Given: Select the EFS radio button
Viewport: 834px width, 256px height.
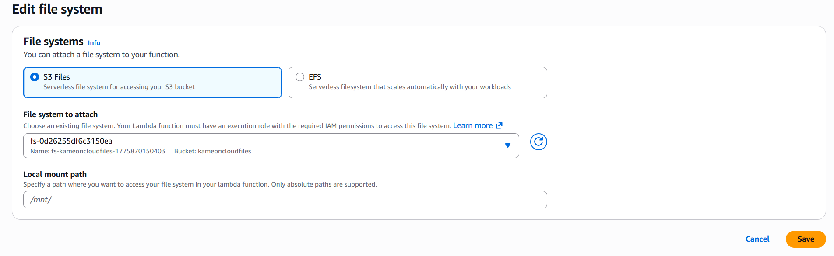Looking at the screenshot, I should click(x=300, y=77).
